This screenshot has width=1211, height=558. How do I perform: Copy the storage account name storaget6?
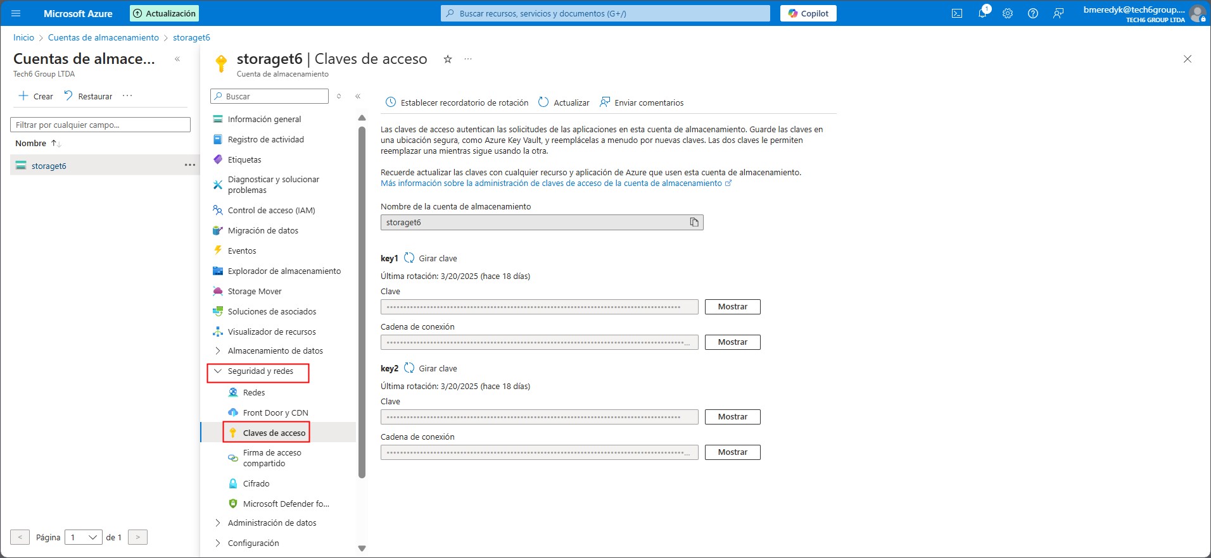pyautogui.click(x=694, y=222)
